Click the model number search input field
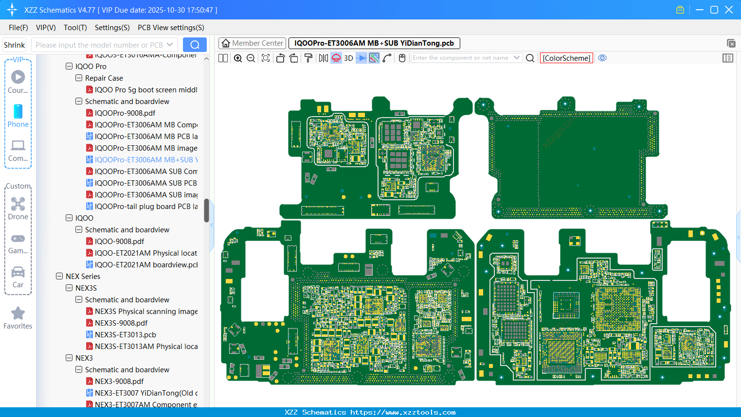The image size is (741, 417). point(99,45)
